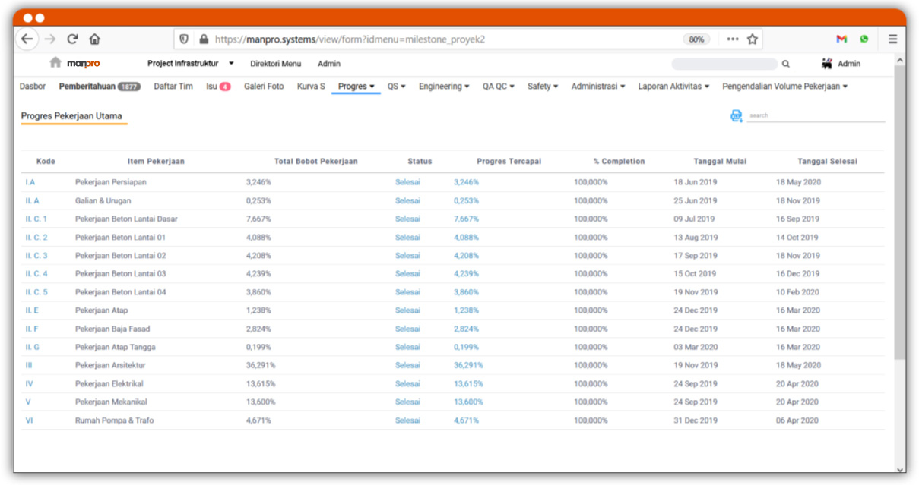Open the Pengendalian Volume Pekerjaan dropdown

coord(784,87)
